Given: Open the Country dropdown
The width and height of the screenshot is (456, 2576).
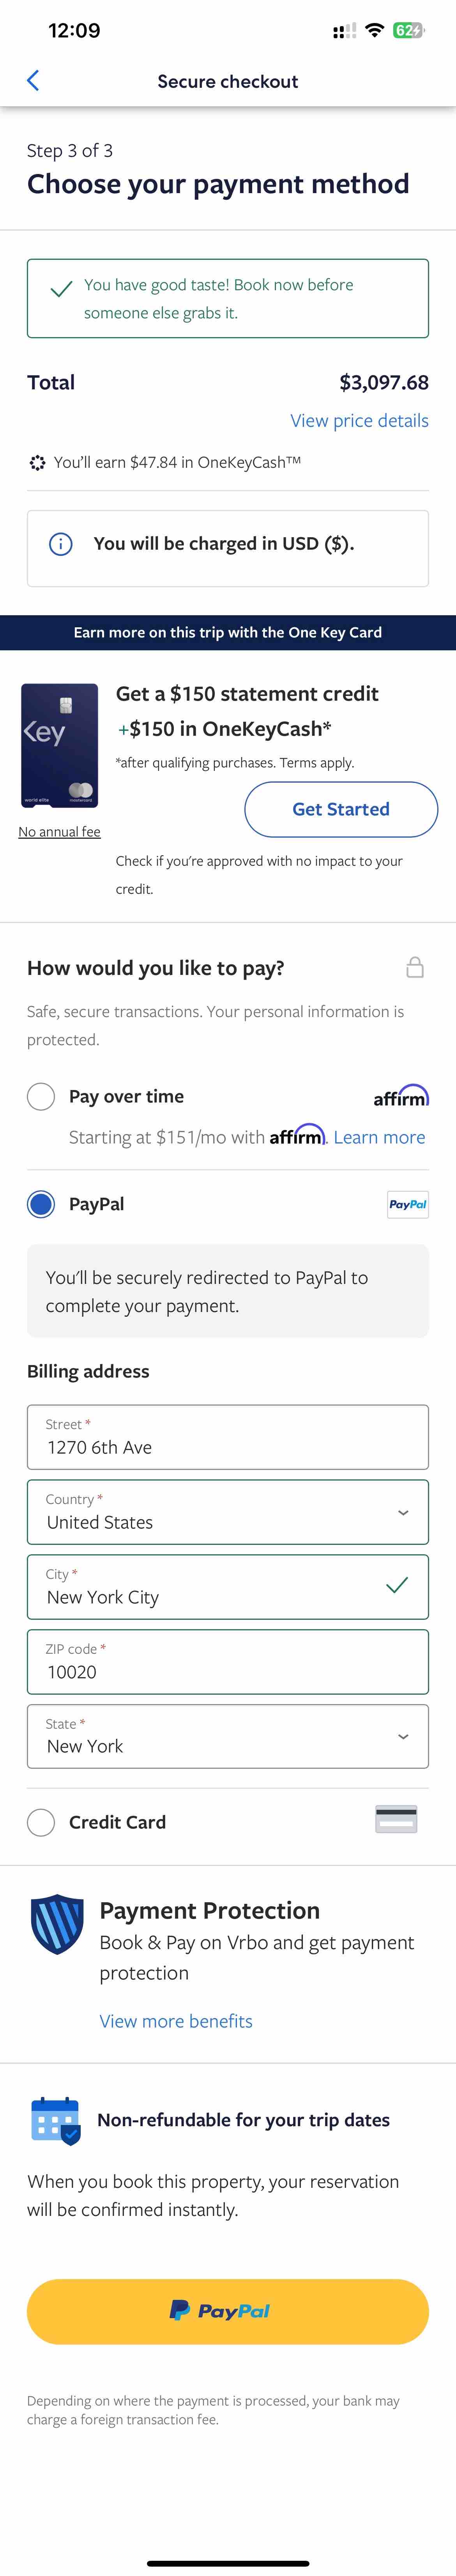Looking at the screenshot, I should pos(228,1512).
